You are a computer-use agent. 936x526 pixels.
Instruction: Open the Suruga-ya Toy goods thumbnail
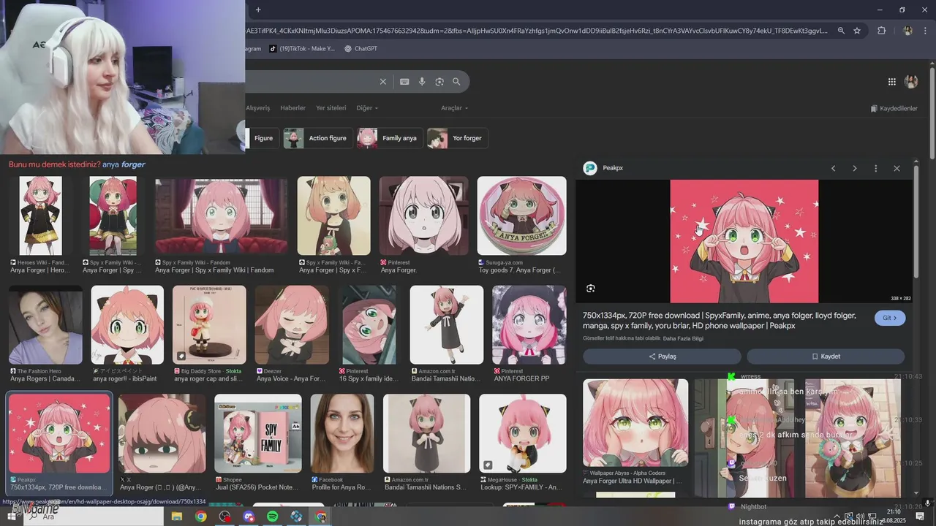521,216
